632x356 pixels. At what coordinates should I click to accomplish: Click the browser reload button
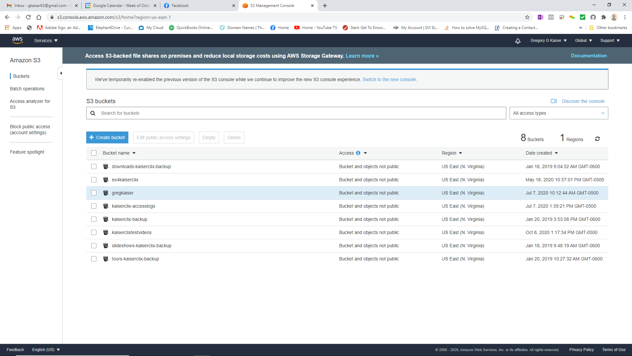(28, 17)
